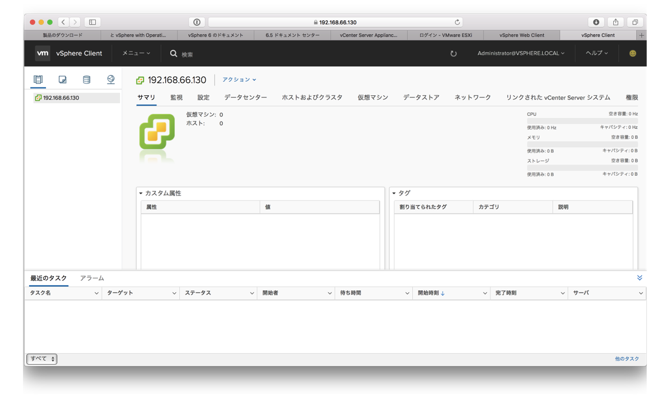Viewport: 671px width, 401px height.
Task: Select 192.168.66.130 in the inventory tree
Action: 61,97
